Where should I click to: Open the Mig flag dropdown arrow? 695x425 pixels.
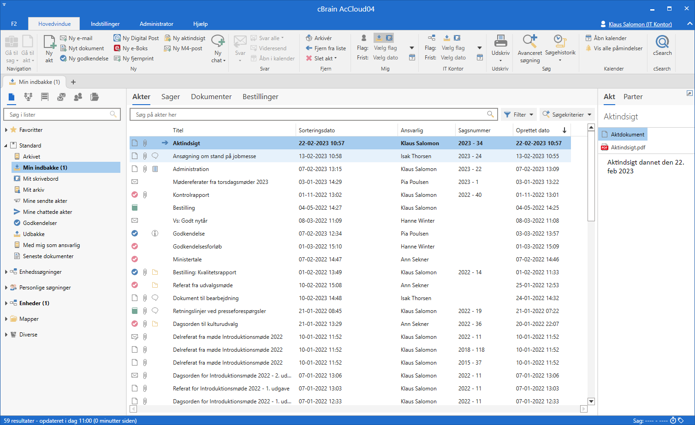click(412, 48)
